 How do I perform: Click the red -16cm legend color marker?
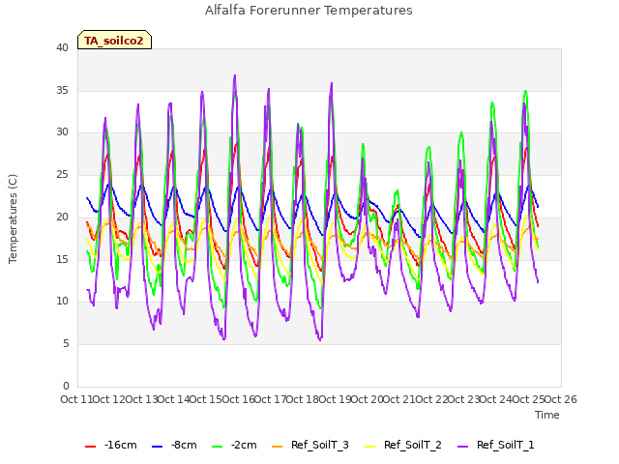pyautogui.click(x=90, y=447)
